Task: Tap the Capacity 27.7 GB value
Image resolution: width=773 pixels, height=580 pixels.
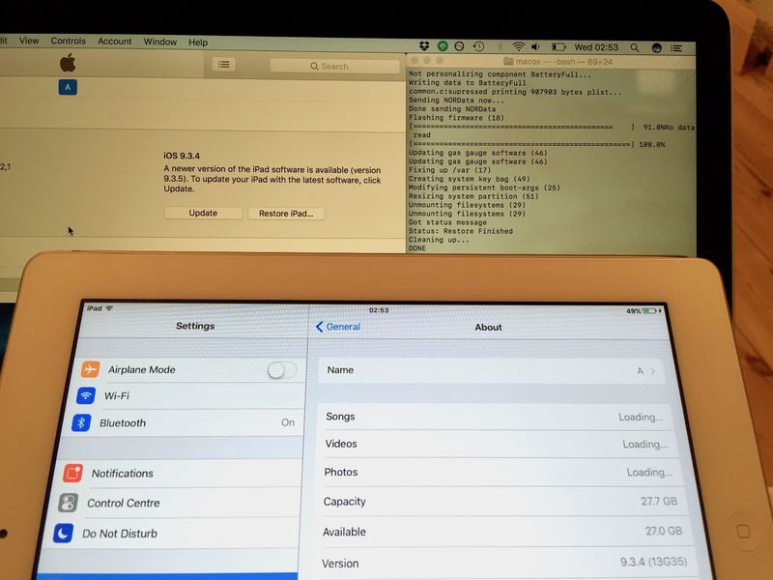Action: pyautogui.click(x=659, y=501)
